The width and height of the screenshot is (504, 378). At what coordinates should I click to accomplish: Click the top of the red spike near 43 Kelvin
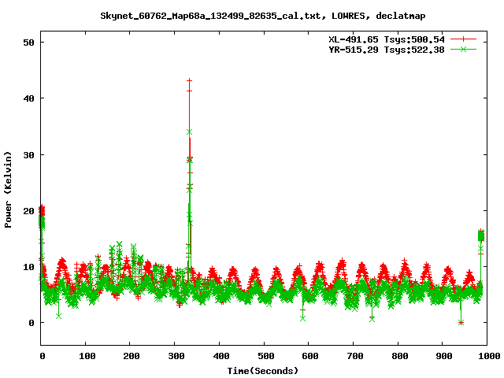pyautogui.click(x=189, y=80)
